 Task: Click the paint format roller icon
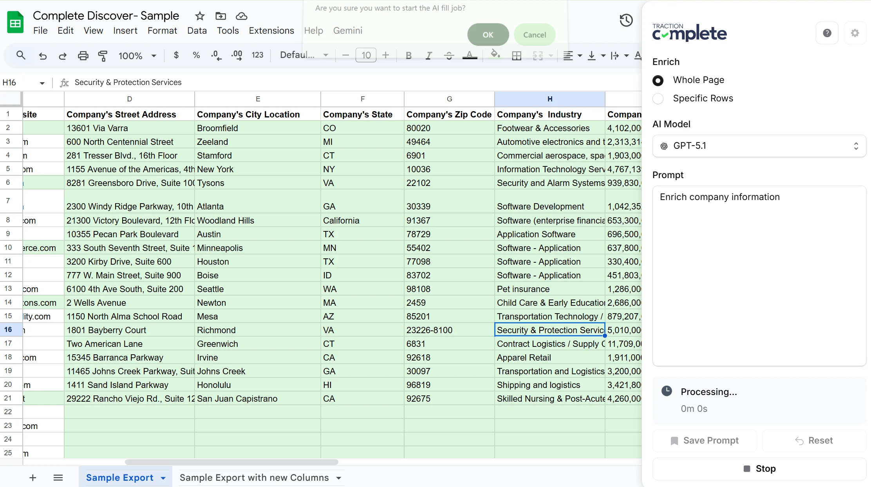103,56
